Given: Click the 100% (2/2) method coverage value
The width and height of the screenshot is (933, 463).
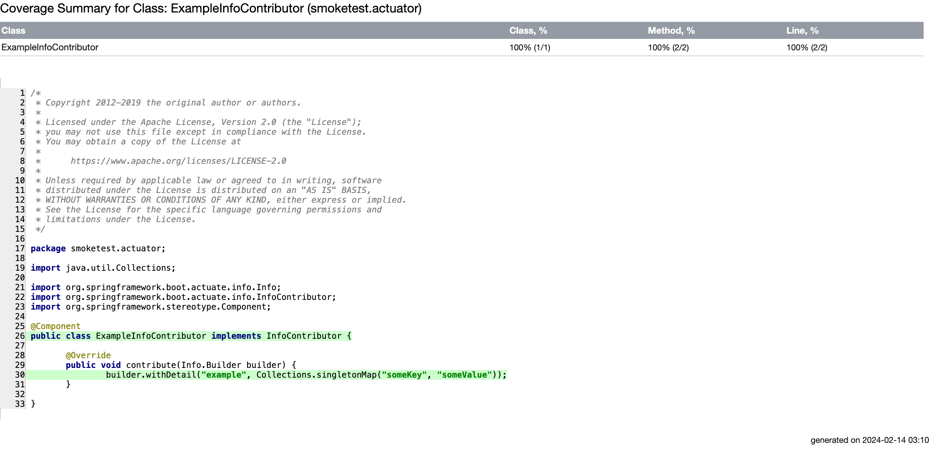Looking at the screenshot, I should 668,48.
